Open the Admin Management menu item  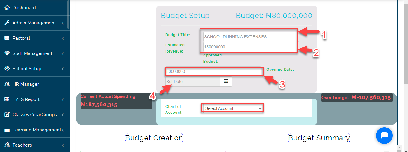click(35, 23)
